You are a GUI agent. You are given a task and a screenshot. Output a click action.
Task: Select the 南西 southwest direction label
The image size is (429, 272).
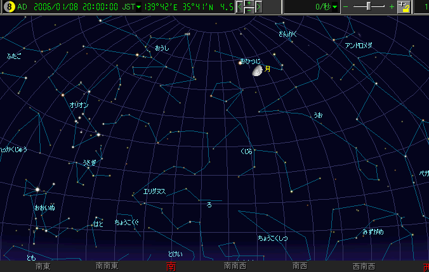click(300, 267)
